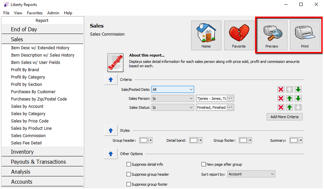Click the Summary style color swatch

coord(294,140)
